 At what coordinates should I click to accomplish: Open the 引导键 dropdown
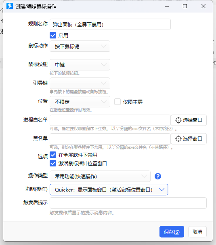point(80,83)
